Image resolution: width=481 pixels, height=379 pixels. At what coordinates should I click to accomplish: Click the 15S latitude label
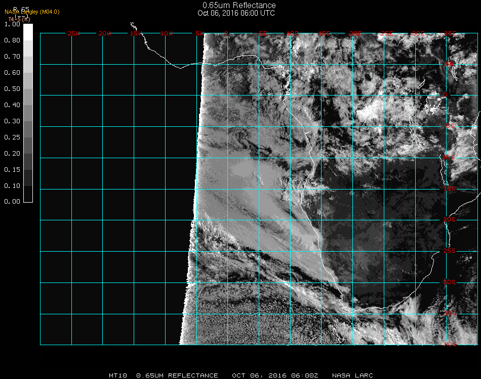click(x=450, y=189)
